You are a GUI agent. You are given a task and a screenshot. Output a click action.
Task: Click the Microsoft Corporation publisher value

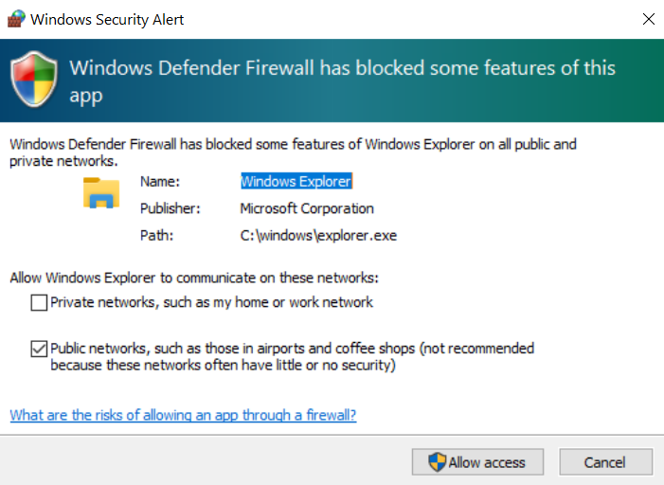(x=307, y=208)
